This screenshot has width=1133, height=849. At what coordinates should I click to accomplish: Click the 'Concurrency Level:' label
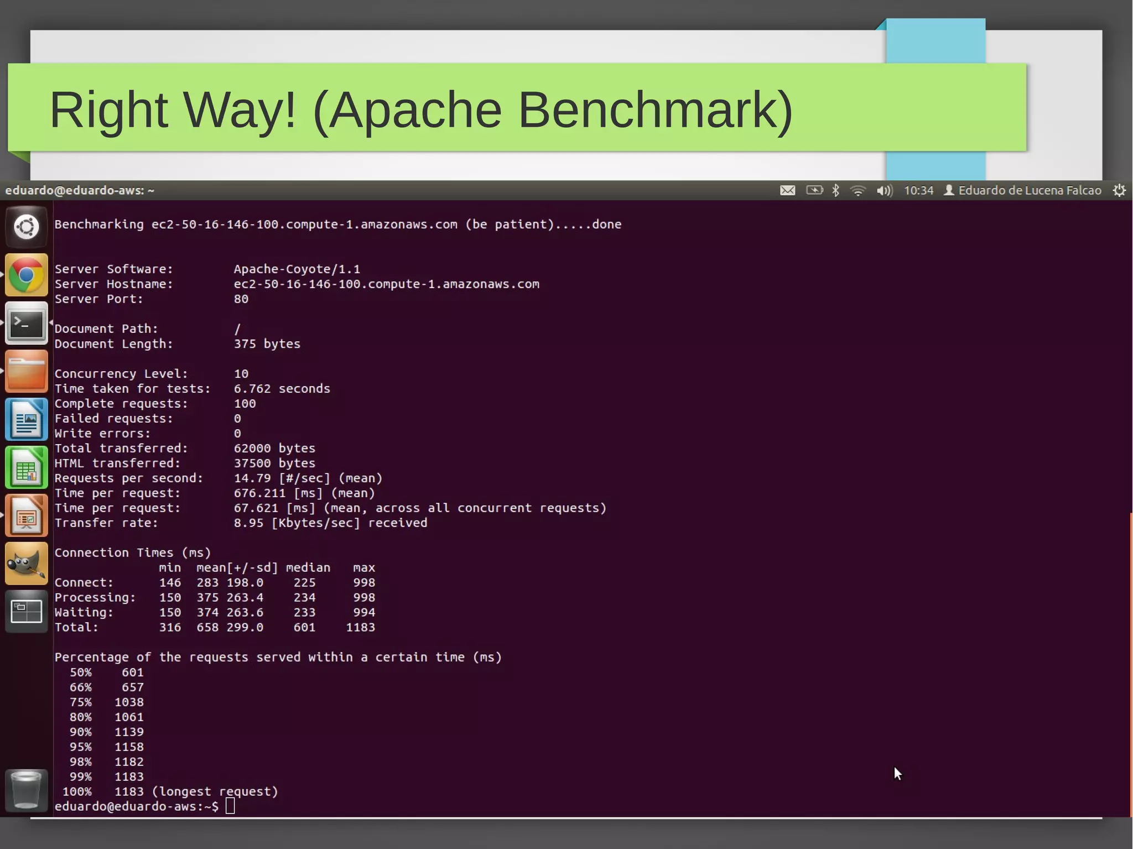pyautogui.click(x=121, y=374)
